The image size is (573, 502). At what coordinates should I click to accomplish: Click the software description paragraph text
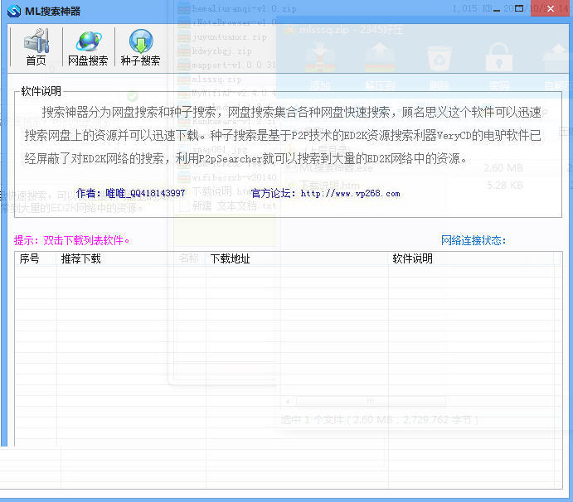pyautogui.click(x=282, y=135)
